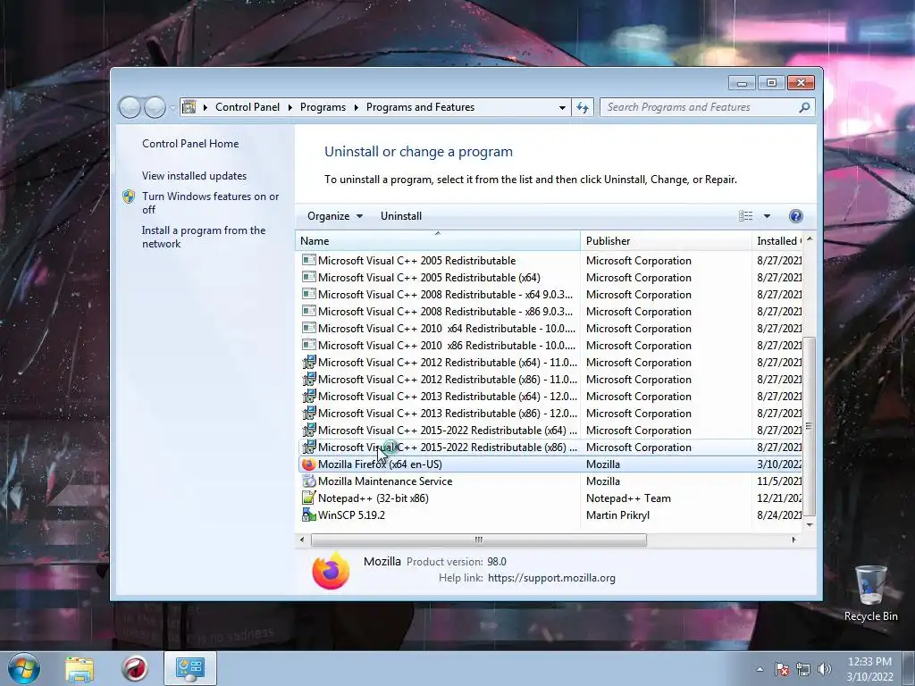Click the Notepad++ icon in the list
915x686 pixels.
coord(308,498)
